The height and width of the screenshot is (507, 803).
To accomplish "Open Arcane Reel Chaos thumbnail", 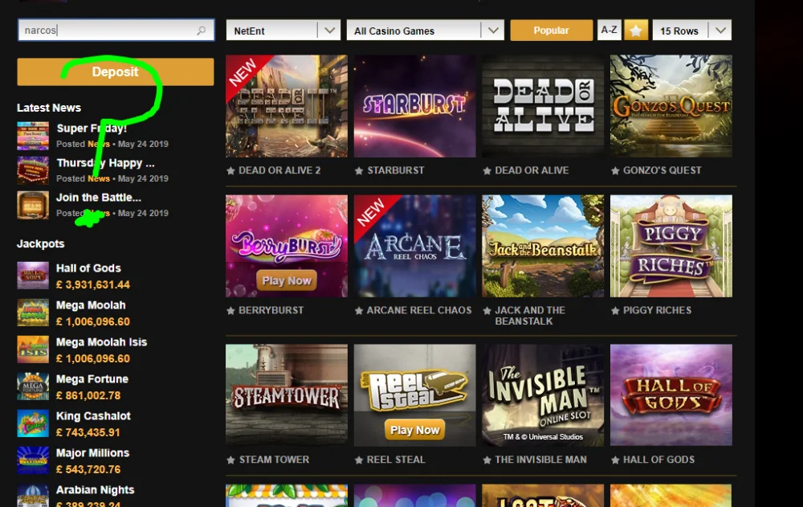I will pos(415,246).
